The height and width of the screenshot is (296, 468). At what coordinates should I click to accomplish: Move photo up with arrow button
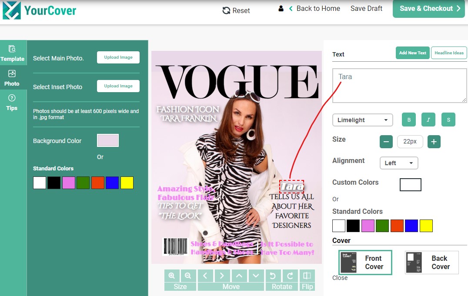tap(239, 276)
